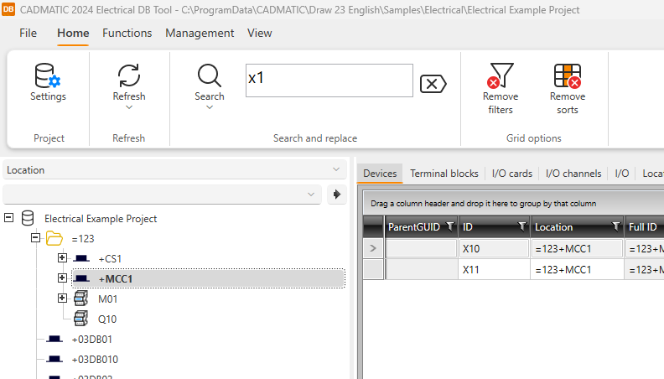The height and width of the screenshot is (379, 664).
Task: Select the +03DB010 tree label
Action: coord(95,359)
